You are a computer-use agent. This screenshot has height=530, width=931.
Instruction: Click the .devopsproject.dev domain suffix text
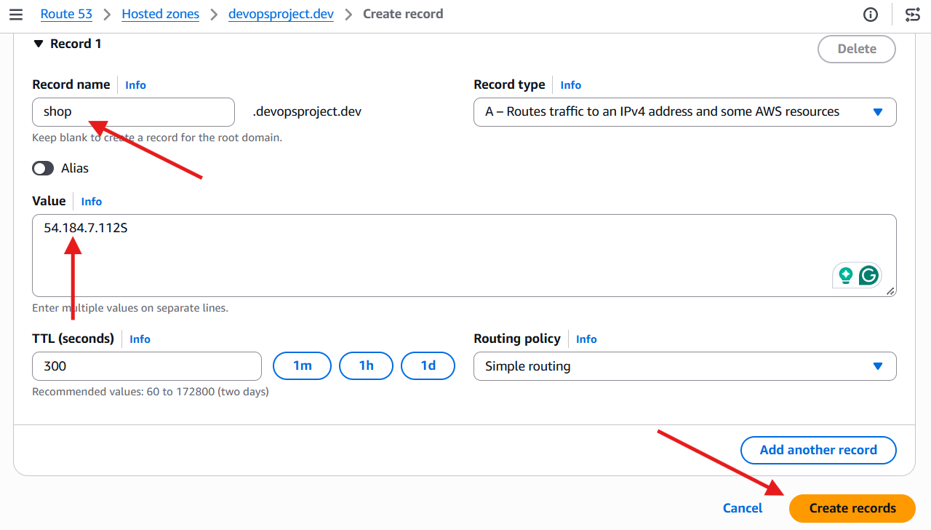307,112
